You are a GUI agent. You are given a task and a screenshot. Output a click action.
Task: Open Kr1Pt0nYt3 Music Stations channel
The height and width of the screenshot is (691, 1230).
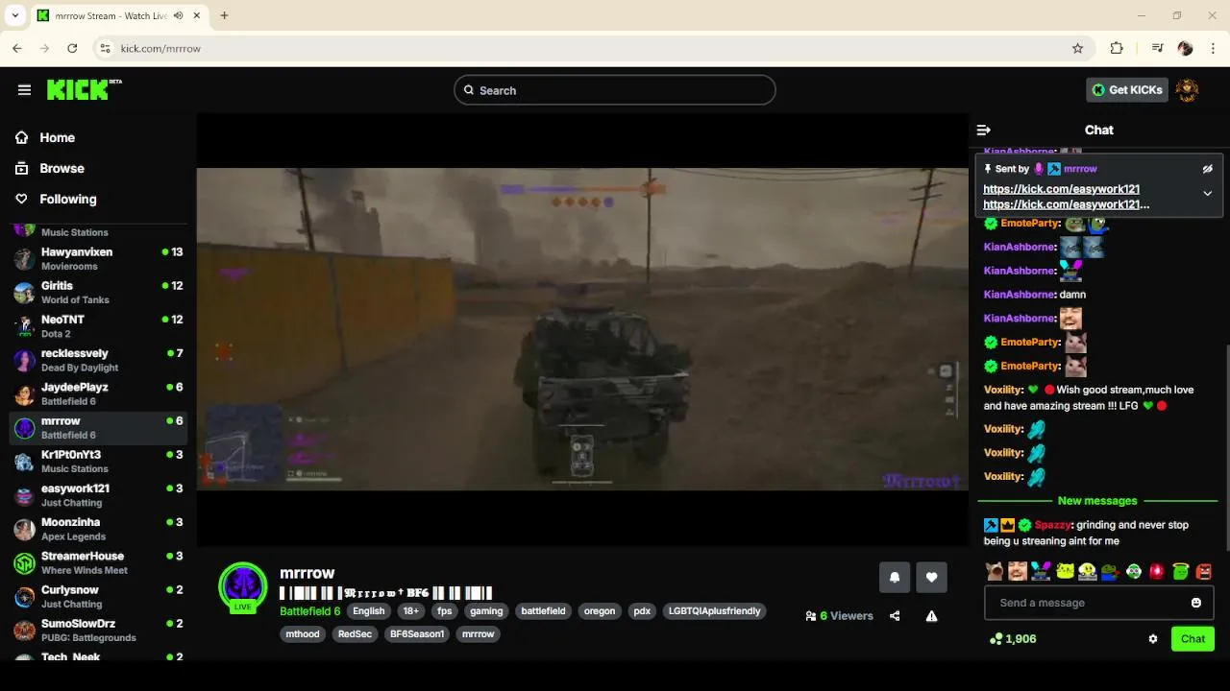coord(98,462)
